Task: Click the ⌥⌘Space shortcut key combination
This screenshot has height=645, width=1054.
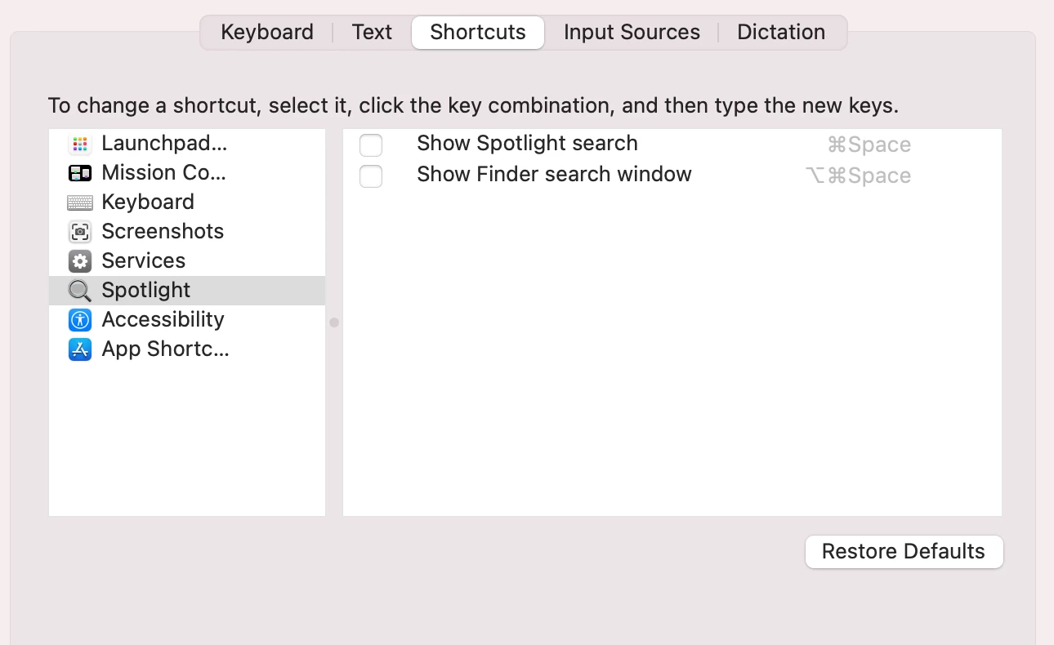Action: point(858,176)
